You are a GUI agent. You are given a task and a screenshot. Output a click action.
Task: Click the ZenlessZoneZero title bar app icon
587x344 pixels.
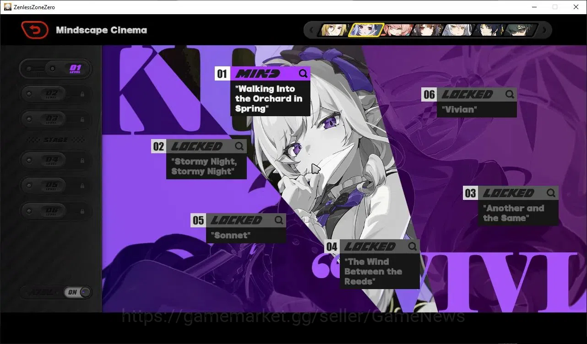pyautogui.click(x=8, y=7)
